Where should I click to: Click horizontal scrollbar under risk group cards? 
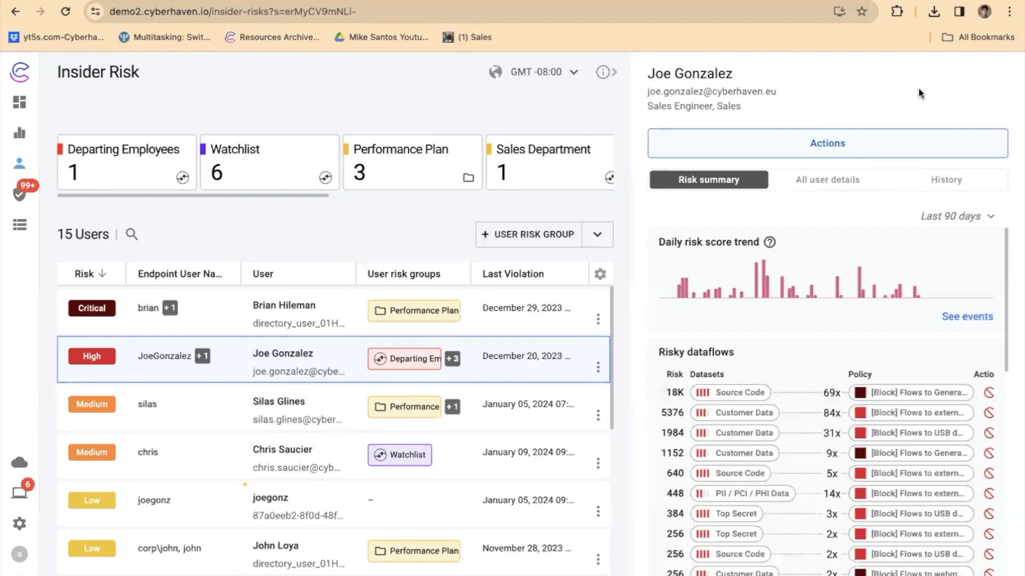point(193,195)
